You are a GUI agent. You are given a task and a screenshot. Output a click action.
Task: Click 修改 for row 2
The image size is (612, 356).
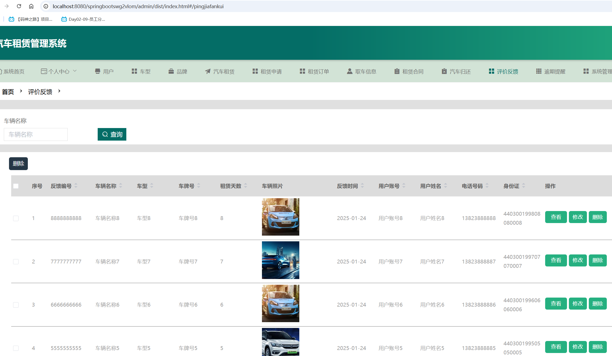click(578, 260)
